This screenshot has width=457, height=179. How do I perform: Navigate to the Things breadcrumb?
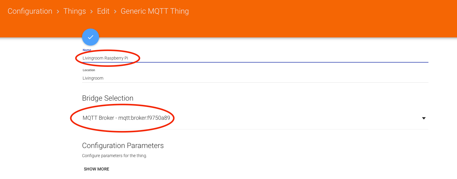(74, 11)
